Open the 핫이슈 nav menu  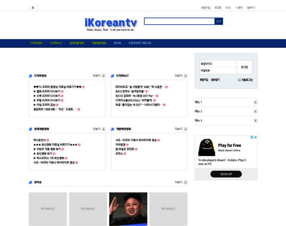(117, 43)
